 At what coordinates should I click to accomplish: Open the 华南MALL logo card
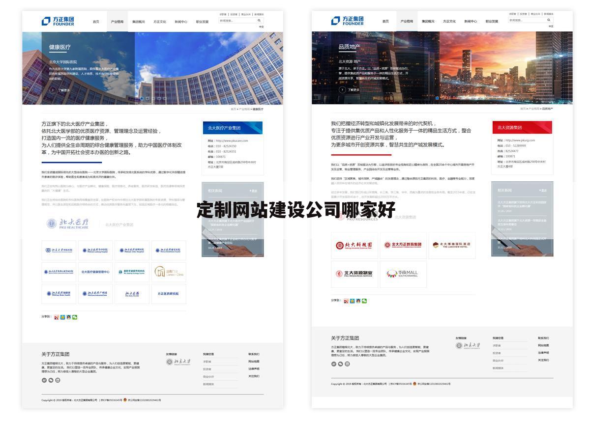pyautogui.click(x=403, y=274)
